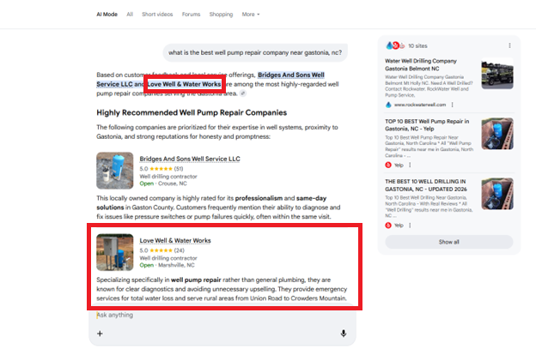Open options menu next to rockwaterwell.com
The image size is (536, 349).
(x=452, y=105)
